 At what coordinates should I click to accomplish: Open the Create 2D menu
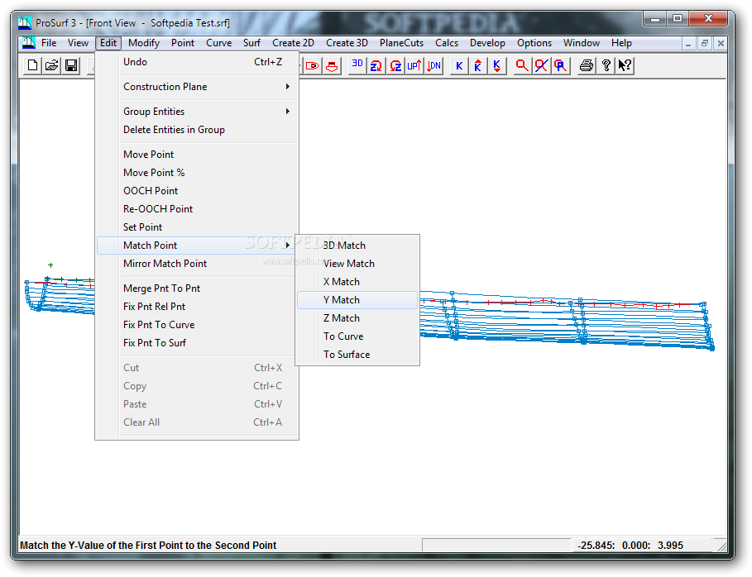[x=293, y=43]
